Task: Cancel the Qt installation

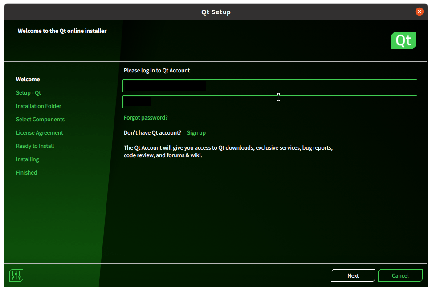Action: [400, 275]
